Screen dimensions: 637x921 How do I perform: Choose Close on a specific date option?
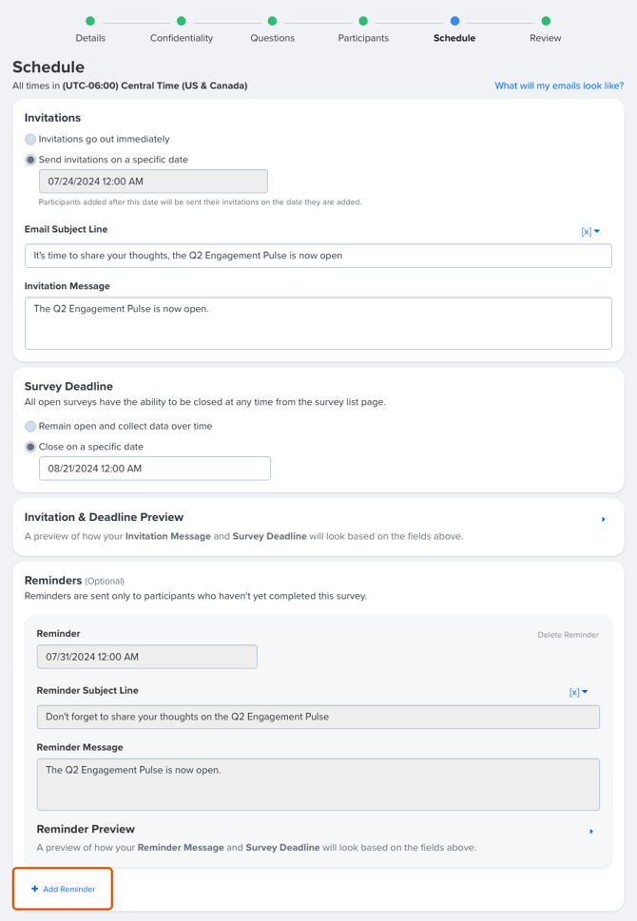tap(30, 447)
